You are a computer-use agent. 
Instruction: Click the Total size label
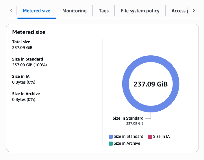pos(21,42)
